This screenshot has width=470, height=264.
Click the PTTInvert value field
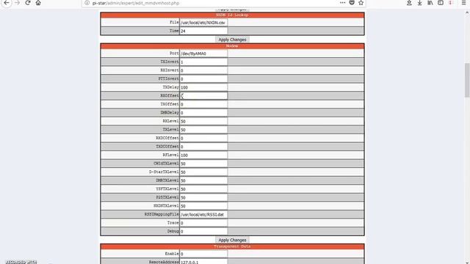point(203,78)
